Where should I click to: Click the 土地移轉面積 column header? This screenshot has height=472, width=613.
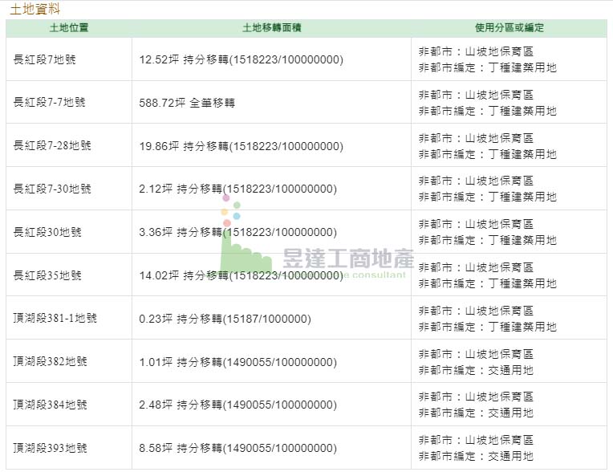[x=272, y=28]
